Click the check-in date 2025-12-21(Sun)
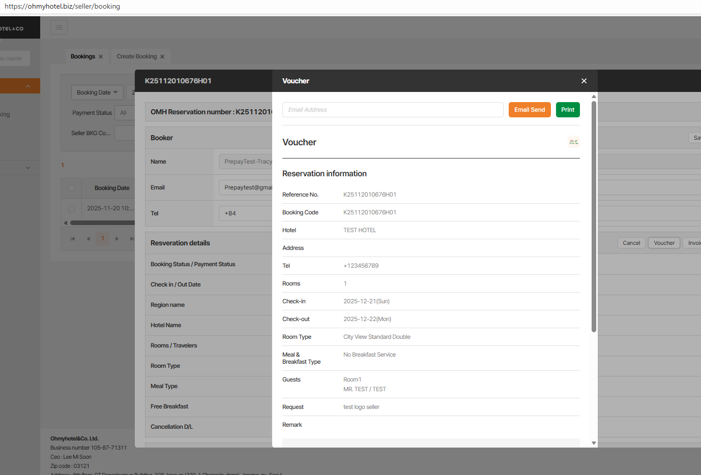The height and width of the screenshot is (475, 701). pyautogui.click(x=366, y=301)
